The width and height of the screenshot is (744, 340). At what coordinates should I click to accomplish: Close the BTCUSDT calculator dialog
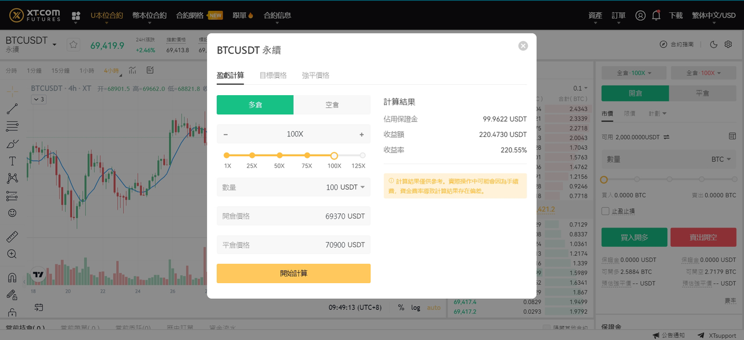coord(523,46)
